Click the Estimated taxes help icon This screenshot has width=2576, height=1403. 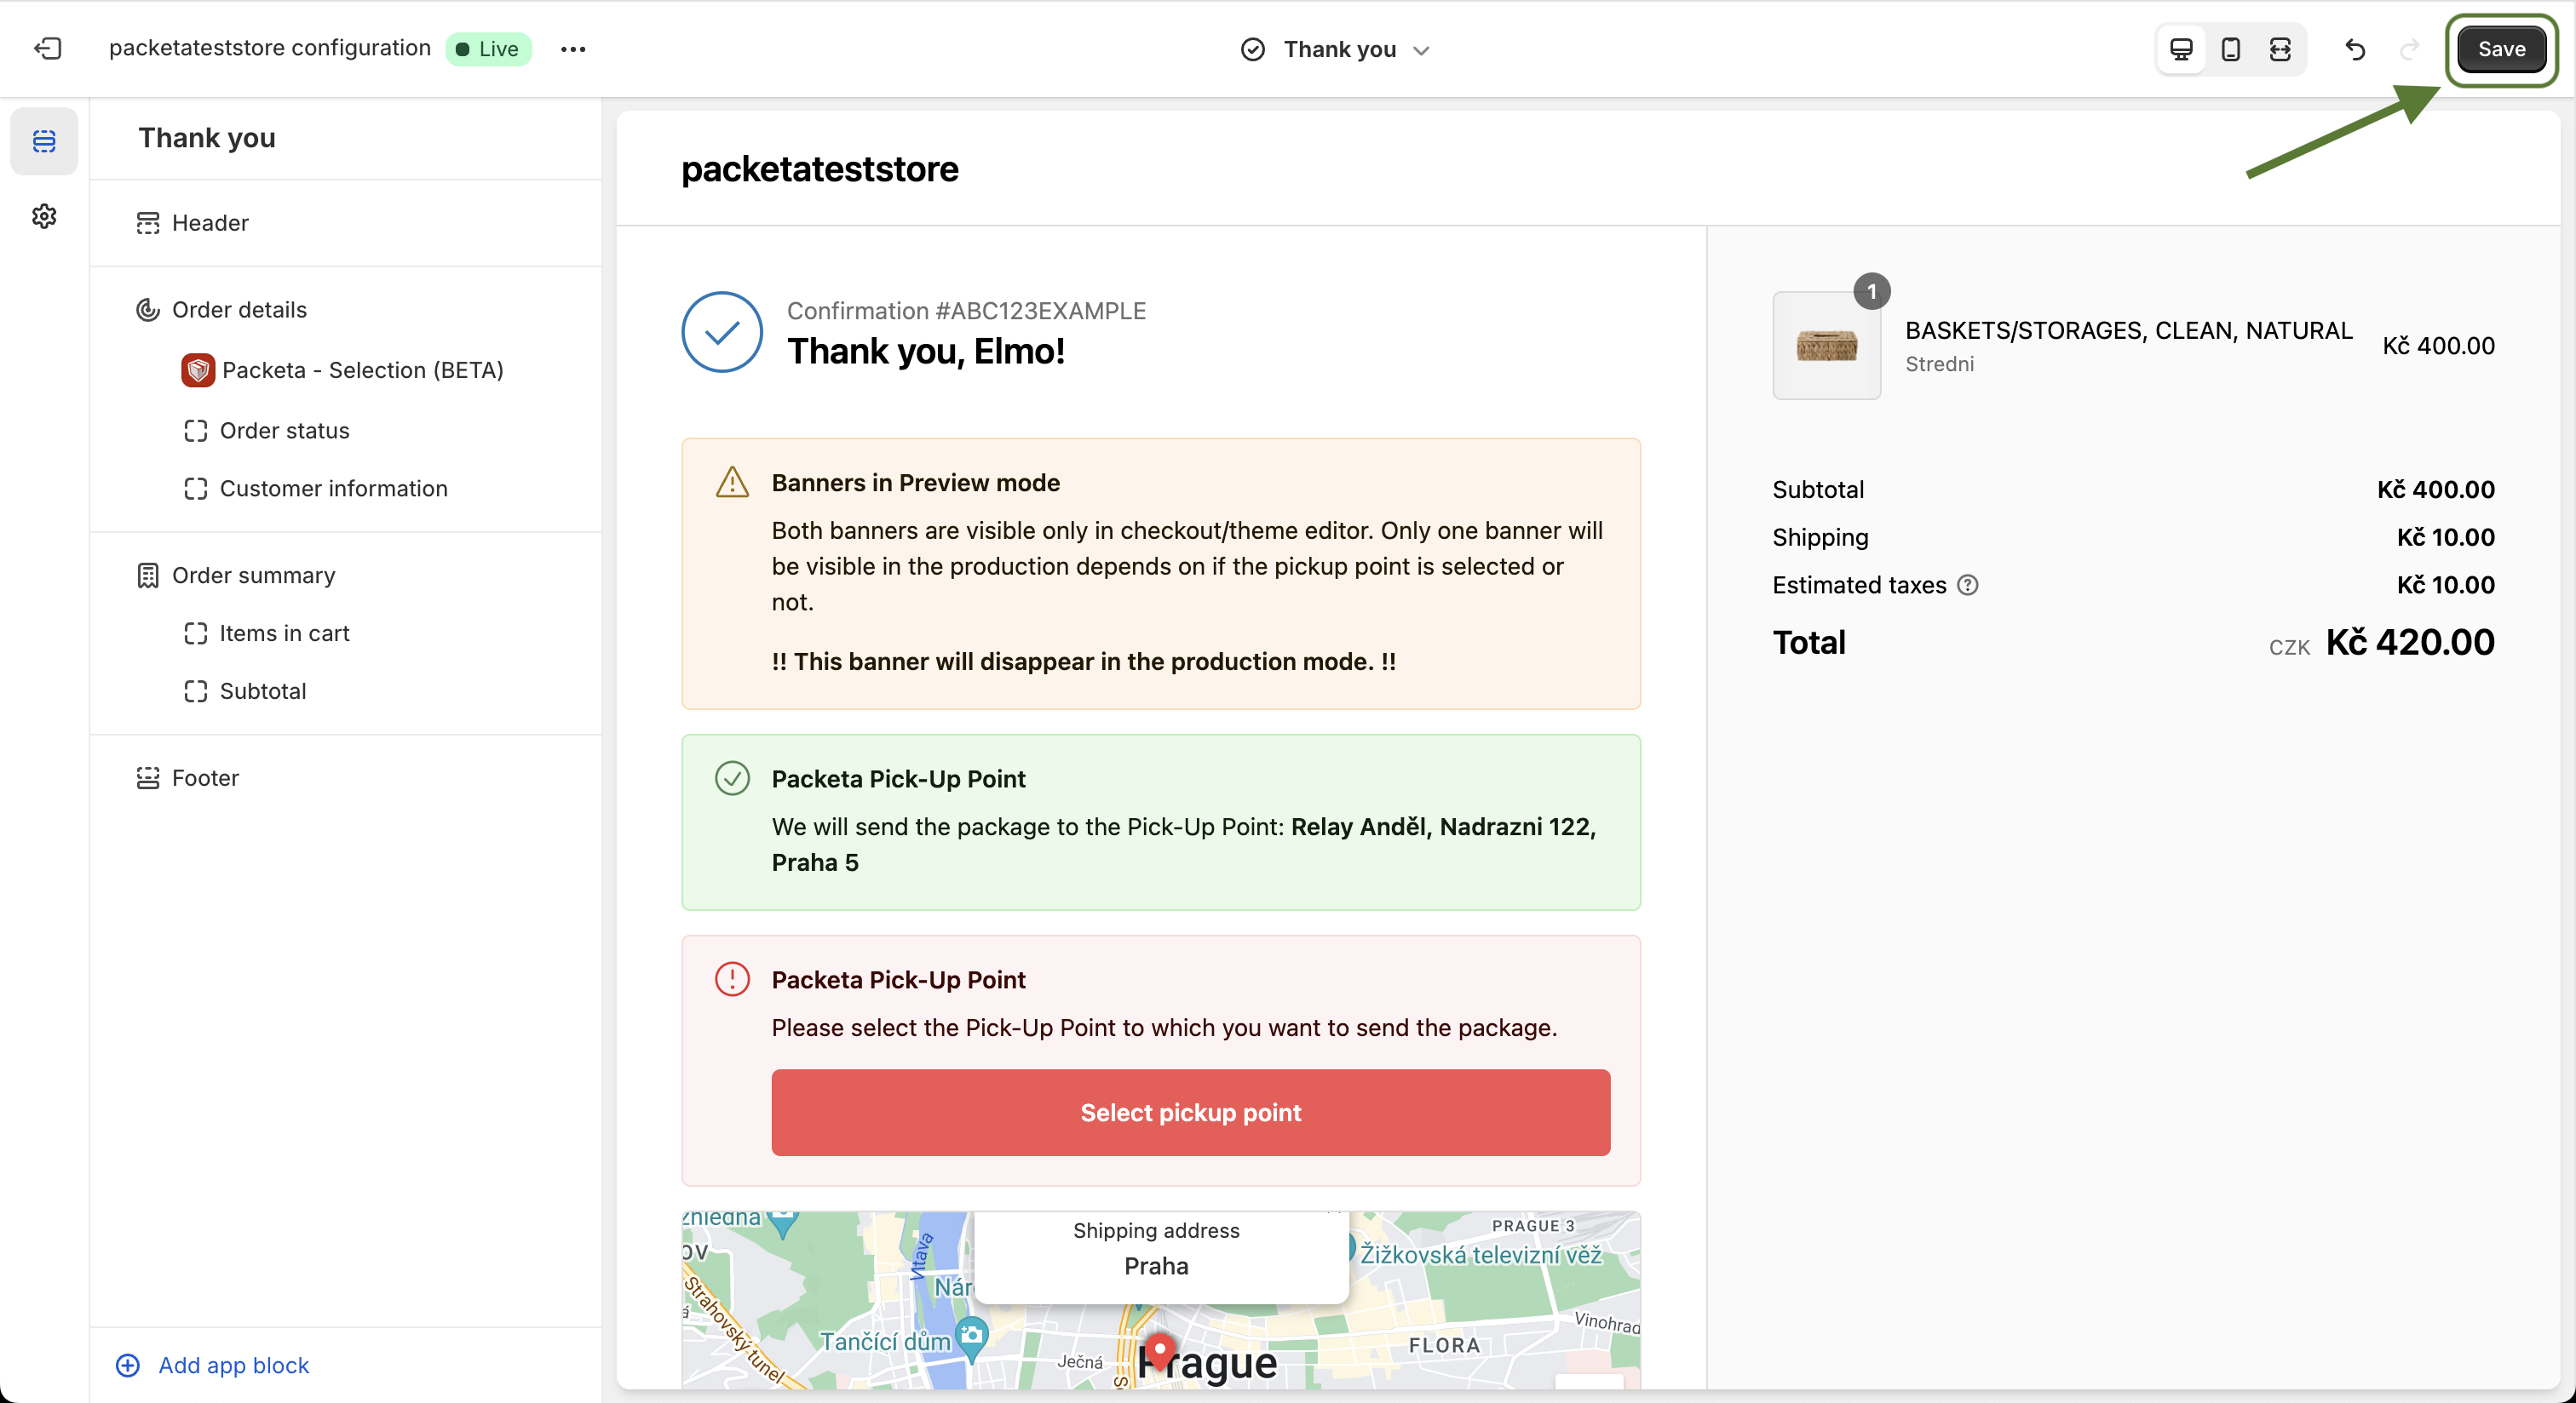[1967, 586]
